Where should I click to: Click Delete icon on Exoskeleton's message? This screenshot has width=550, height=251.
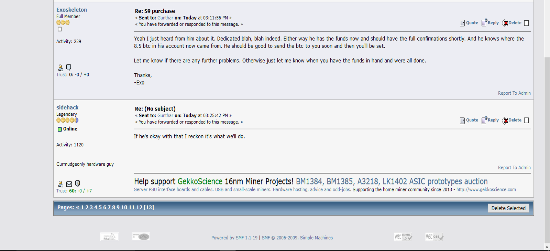click(x=505, y=23)
